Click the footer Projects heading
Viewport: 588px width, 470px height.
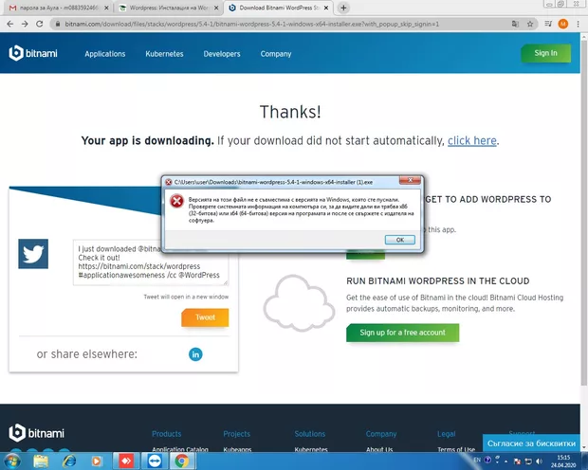pos(237,434)
